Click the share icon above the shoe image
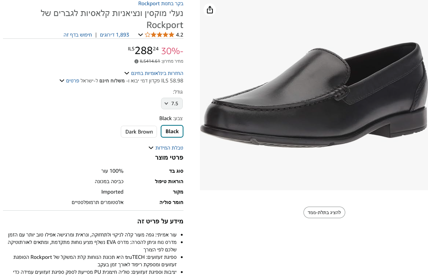 (210, 9)
